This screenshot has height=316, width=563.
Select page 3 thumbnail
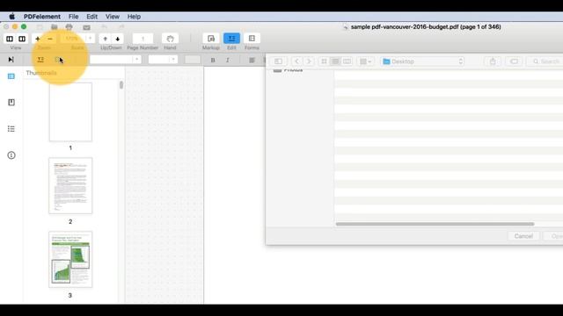pos(70,260)
